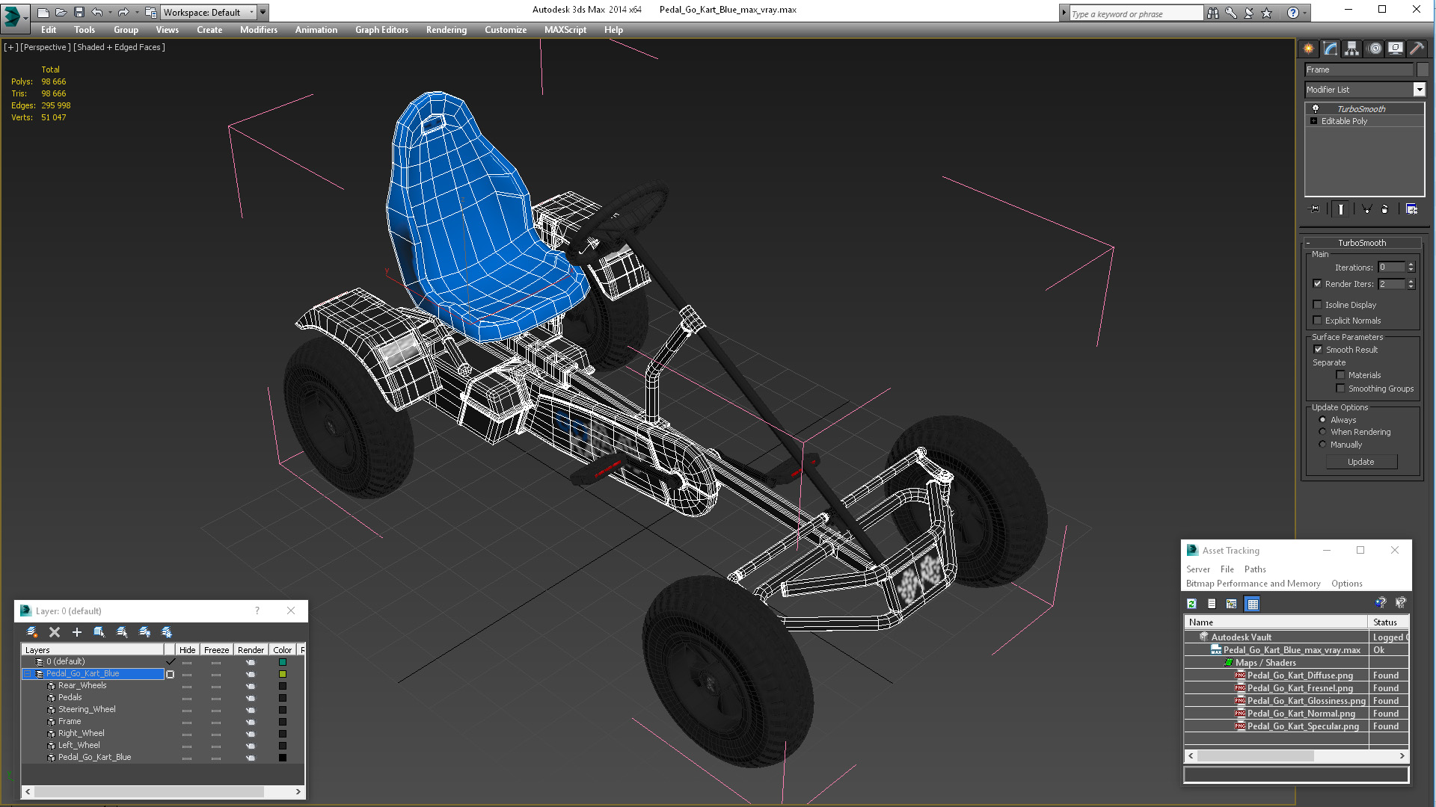Open the Motion command panel tab
This screenshot has width=1436, height=807.
(x=1374, y=49)
